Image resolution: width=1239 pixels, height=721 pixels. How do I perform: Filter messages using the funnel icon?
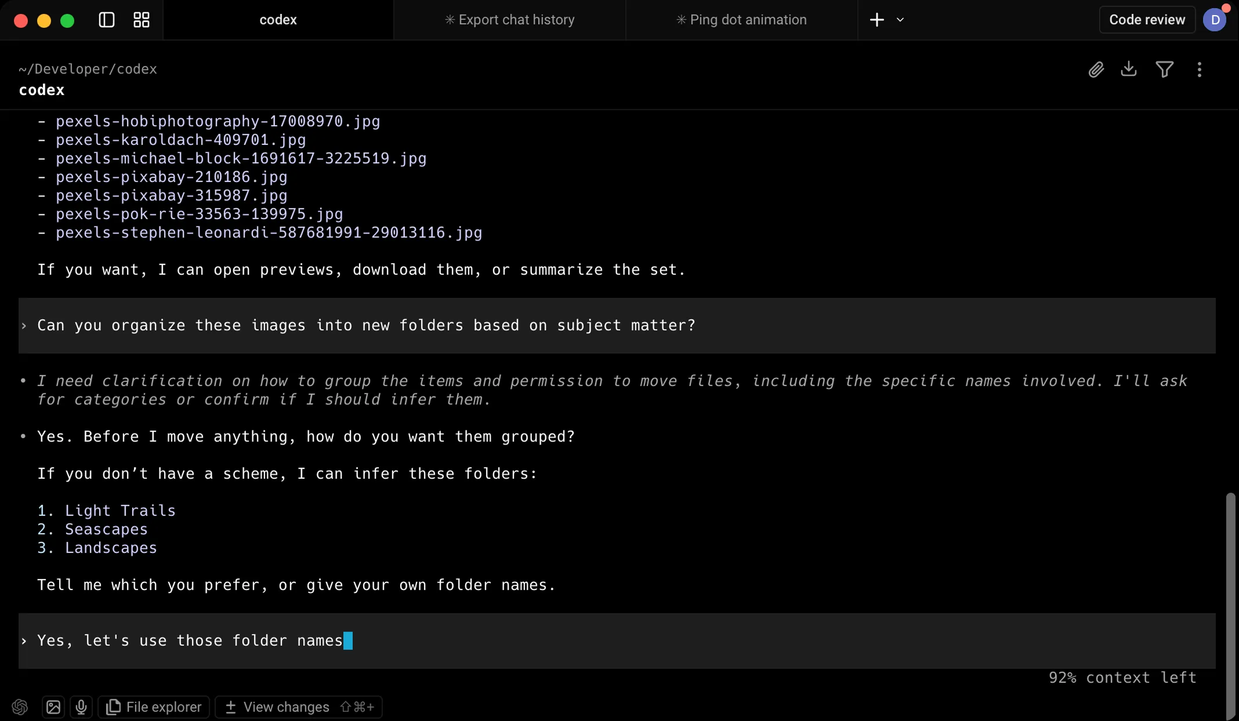1164,69
